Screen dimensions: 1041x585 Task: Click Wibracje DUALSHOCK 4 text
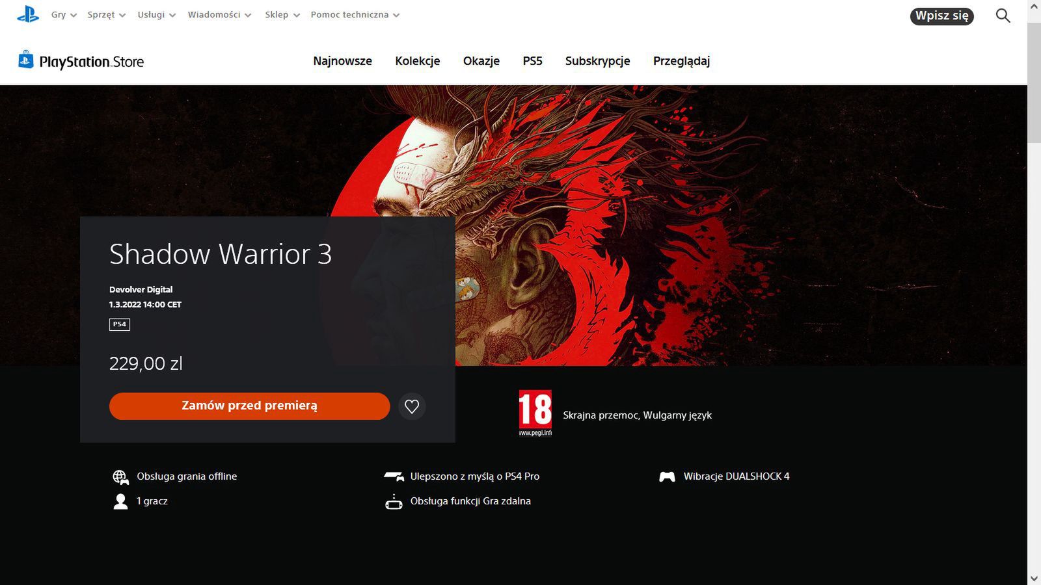tap(737, 476)
